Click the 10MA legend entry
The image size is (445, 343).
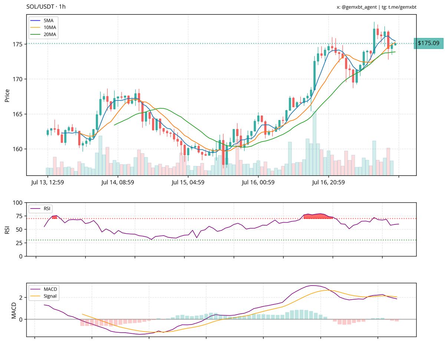pyautogui.click(x=44, y=27)
